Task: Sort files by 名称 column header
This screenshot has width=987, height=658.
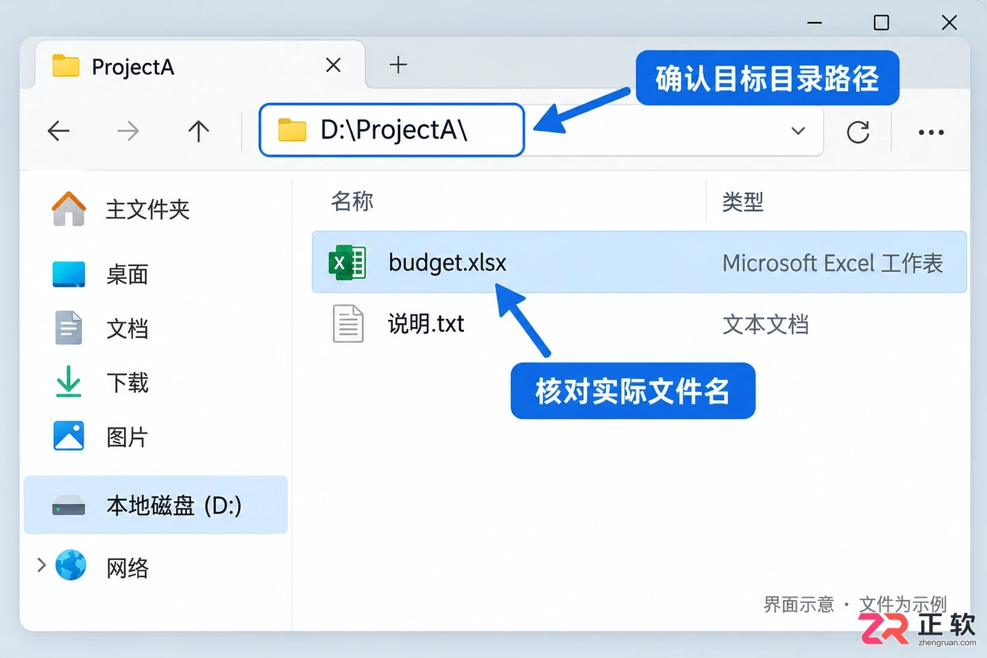Action: coord(352,202)
